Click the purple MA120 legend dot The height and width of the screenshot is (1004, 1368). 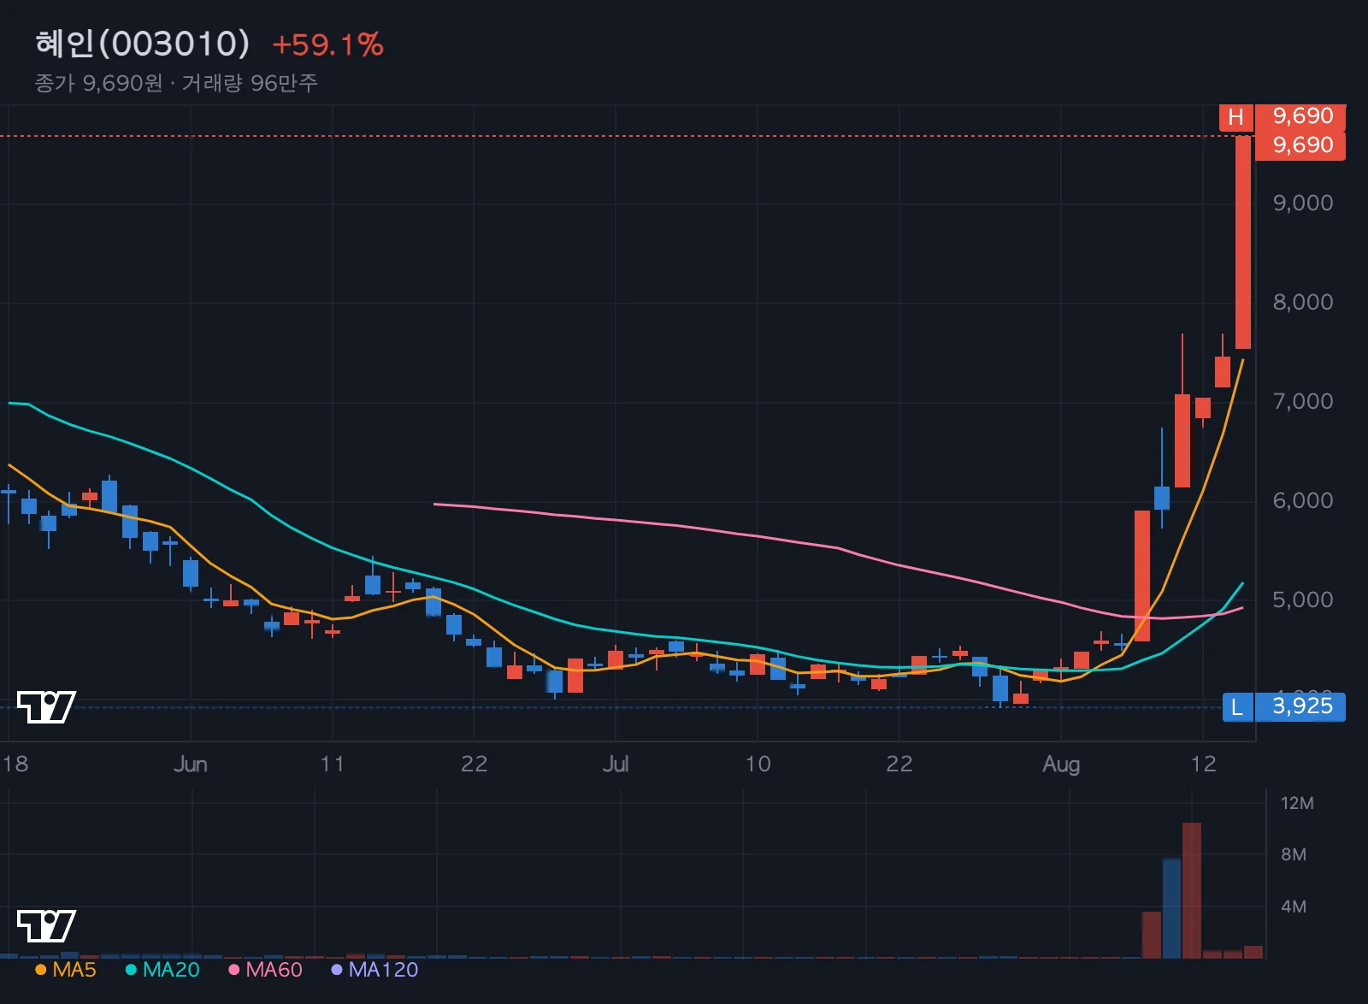(x=337, y=970)
